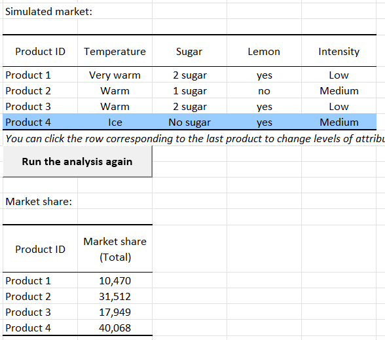Click the 'No sugar' cell
The image size is (385, 340).
coord(190,123)
